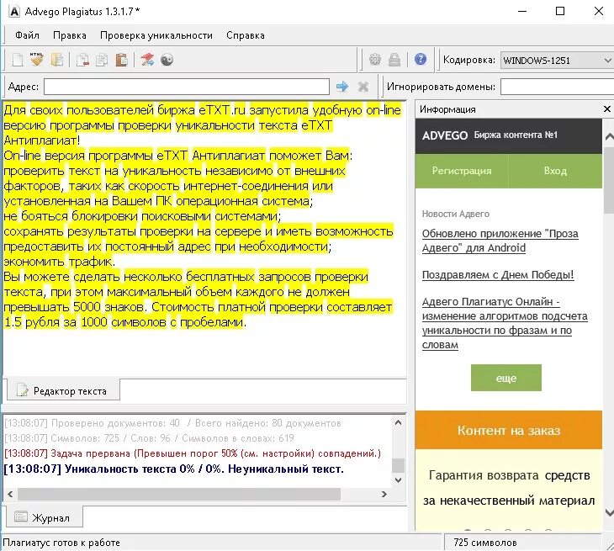614x551 pixels.
Task: Click the Задача прервана log line
Action: [193, 453]
